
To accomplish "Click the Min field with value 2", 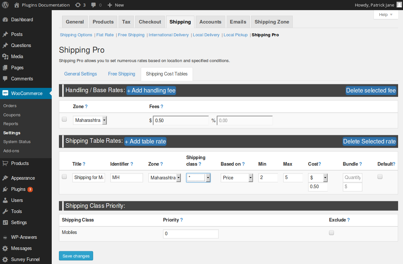I will (268, 178).
